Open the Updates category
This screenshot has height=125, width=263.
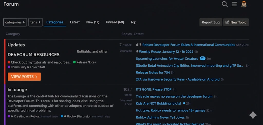pos(16,45)
